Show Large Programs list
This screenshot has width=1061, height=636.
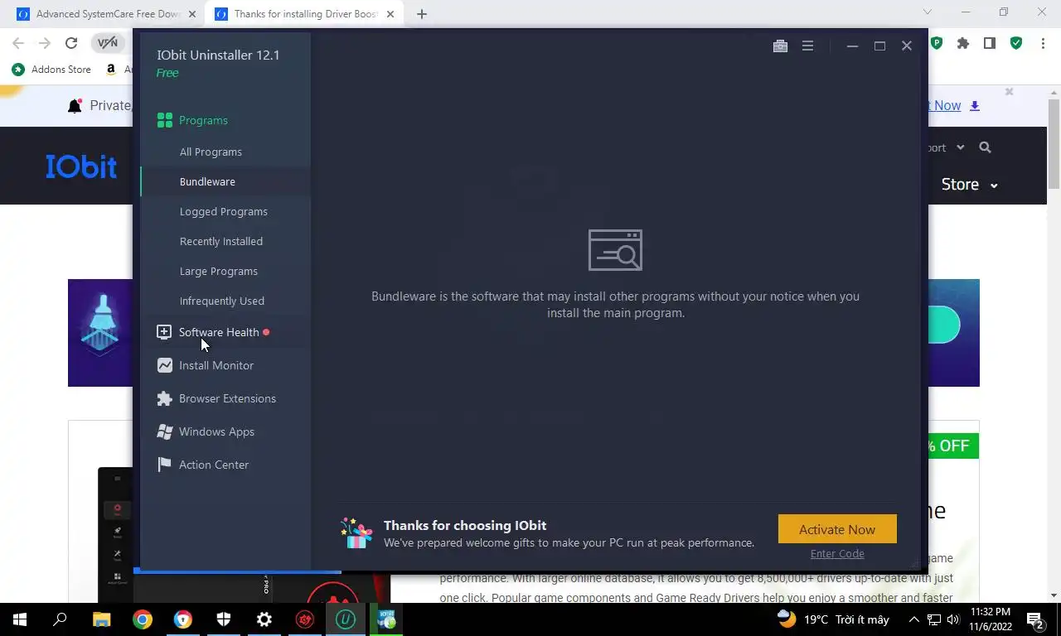pyautogui.click(x=219, y=271)
